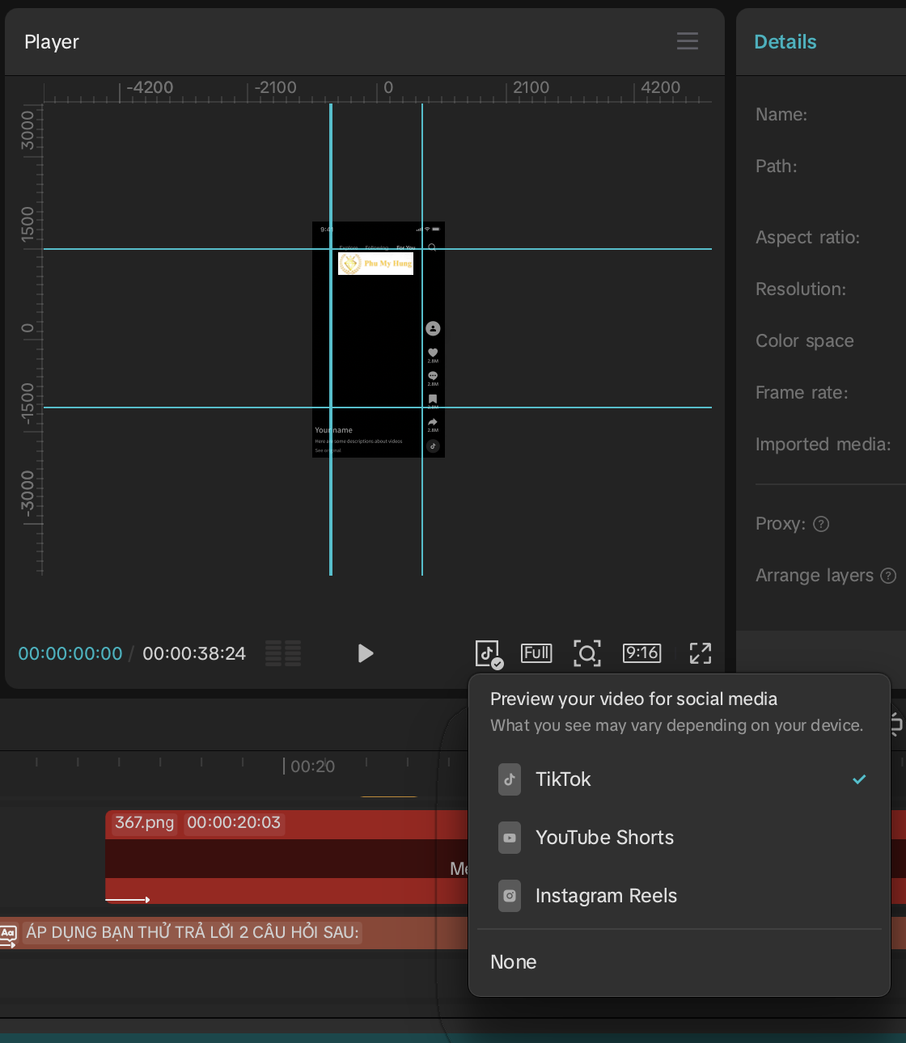
Task: Click the timeline ruler at 00:20
Action: [285, 766]
